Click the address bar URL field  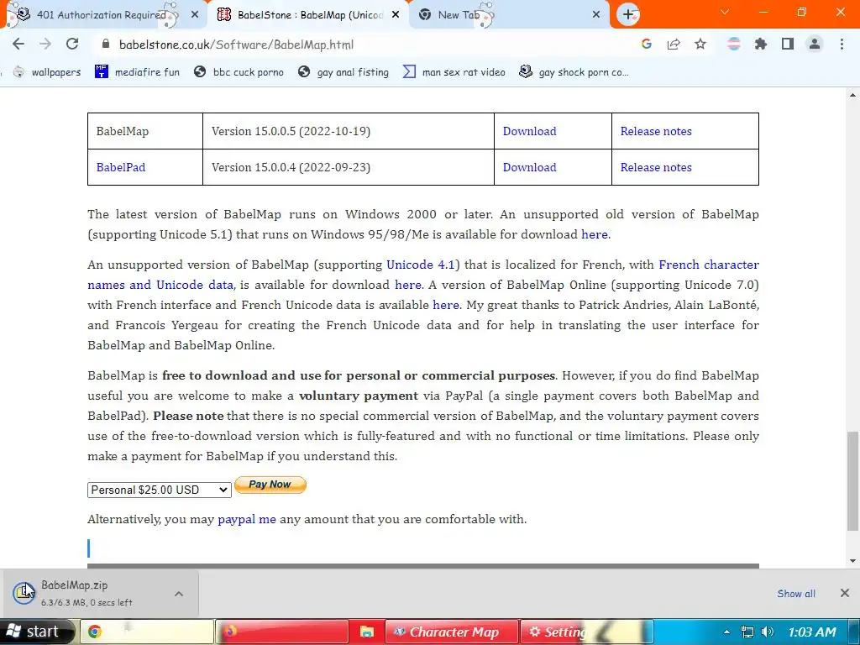point(362,45)
